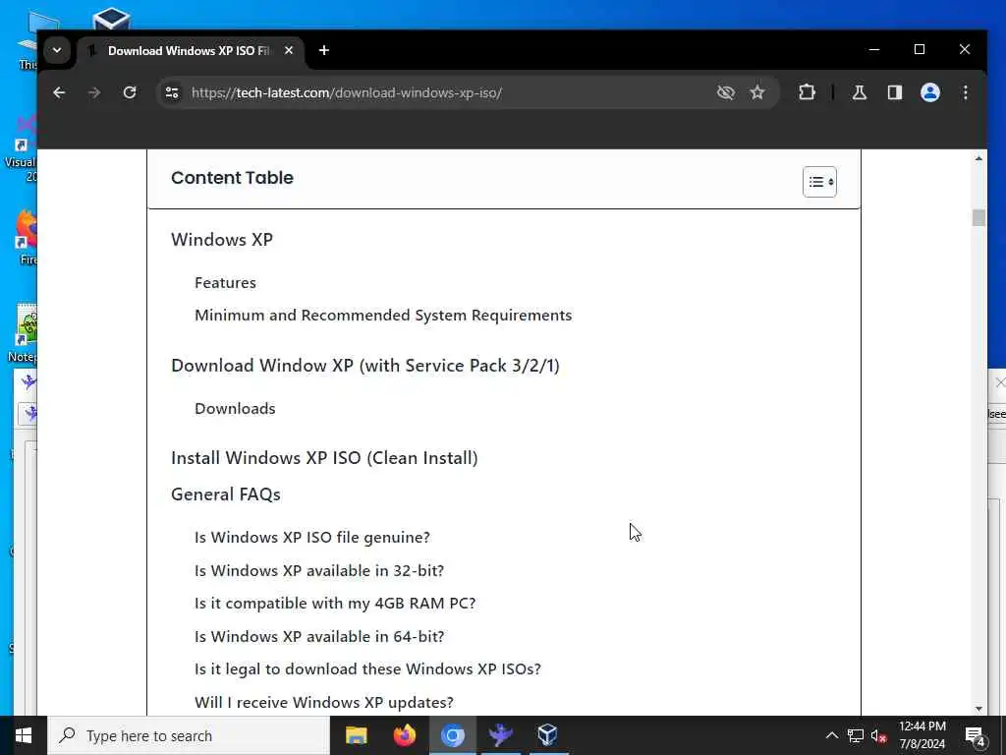Click the Downloads entry in content table
Screen dimensions: 1006x755
[x=235, y=408]
